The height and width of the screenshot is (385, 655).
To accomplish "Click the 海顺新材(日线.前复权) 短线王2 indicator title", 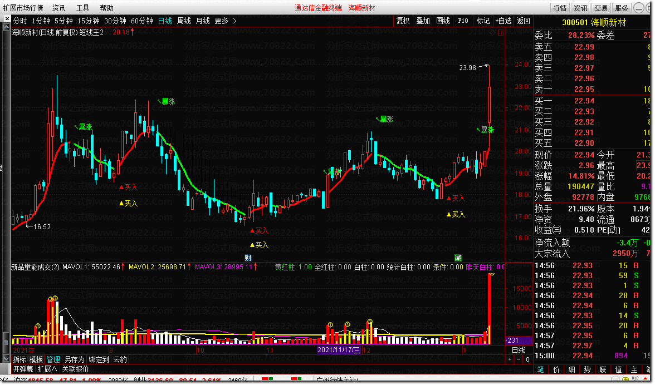I will coord(58,32).
